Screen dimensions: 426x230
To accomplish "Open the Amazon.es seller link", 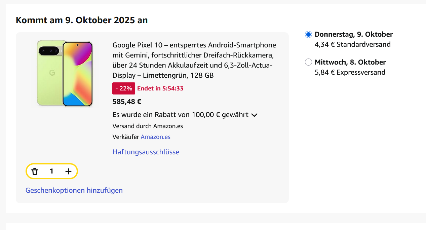I will (155, 137).
